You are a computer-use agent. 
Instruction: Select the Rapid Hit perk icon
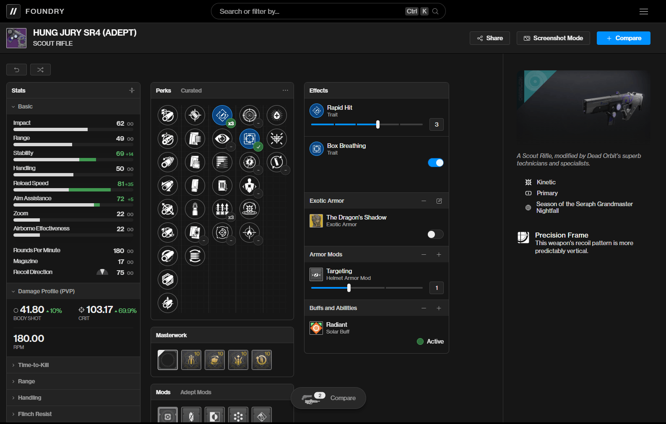(222, 115)
